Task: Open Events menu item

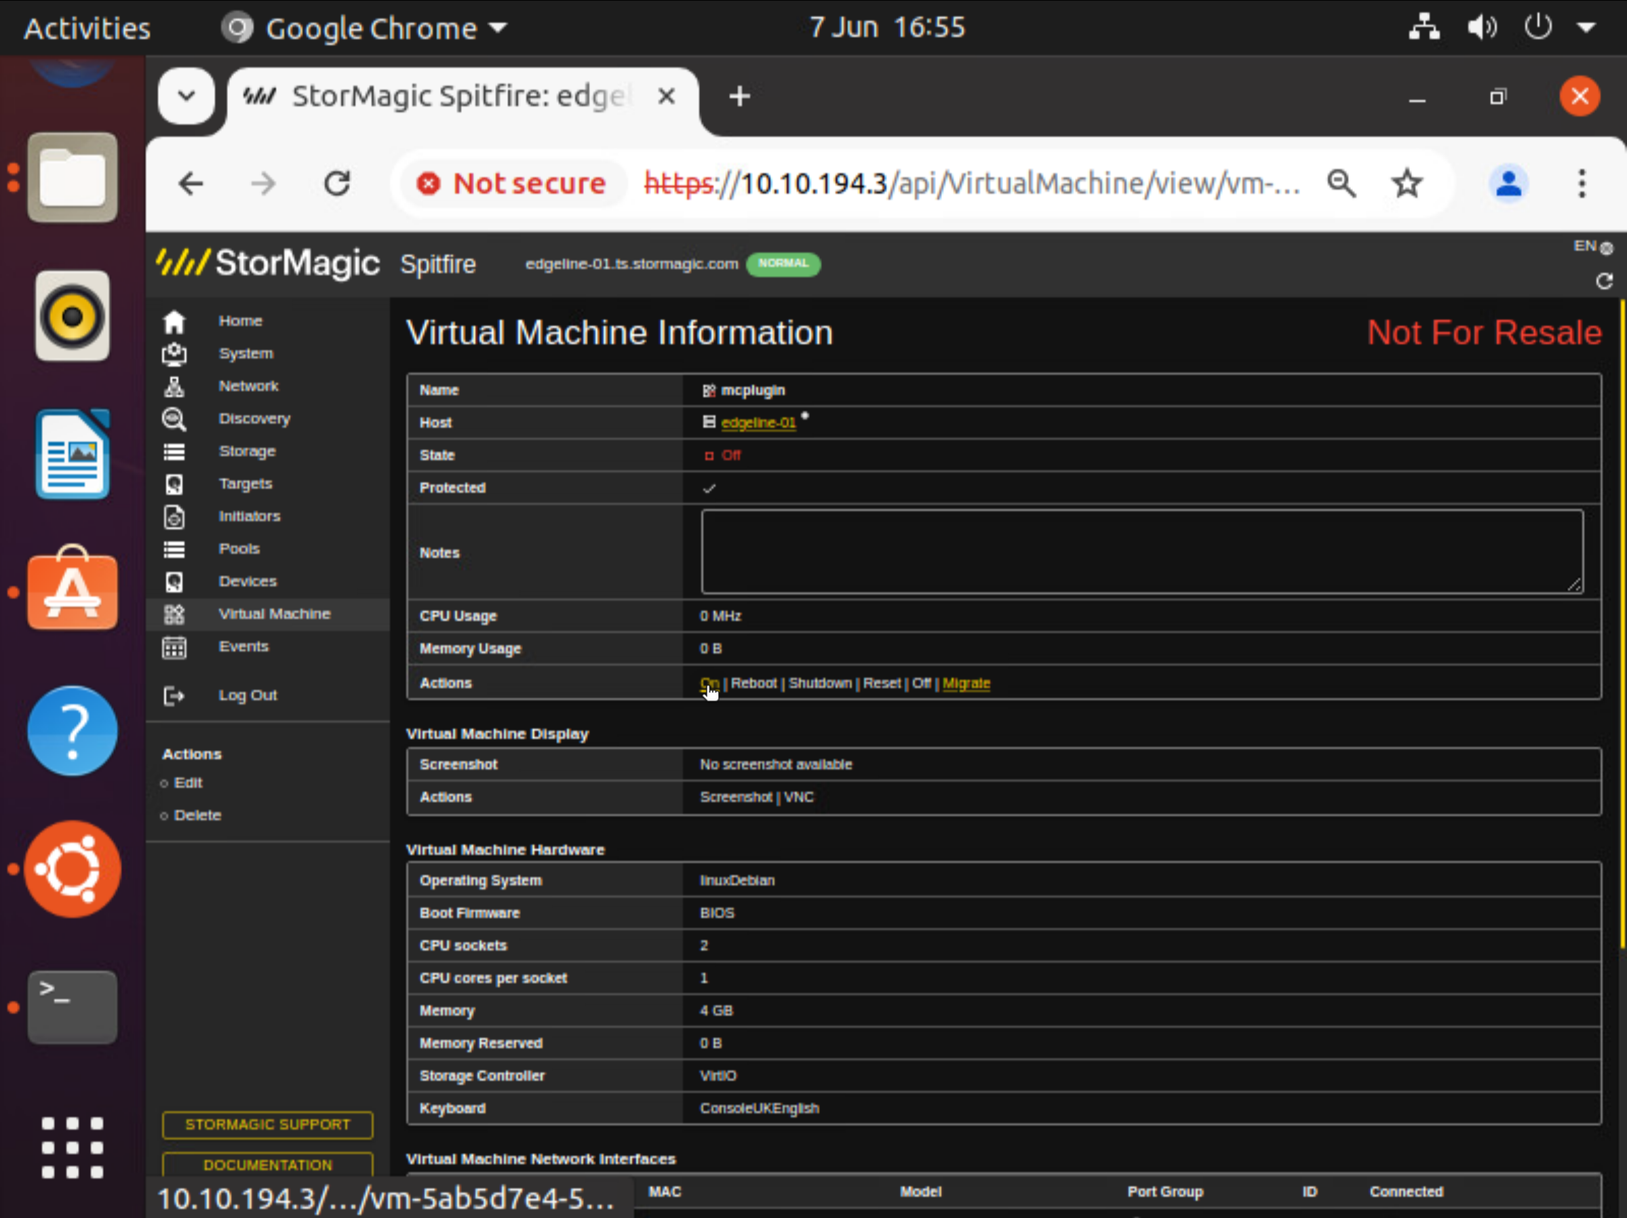Action: (x=243, y=647)
